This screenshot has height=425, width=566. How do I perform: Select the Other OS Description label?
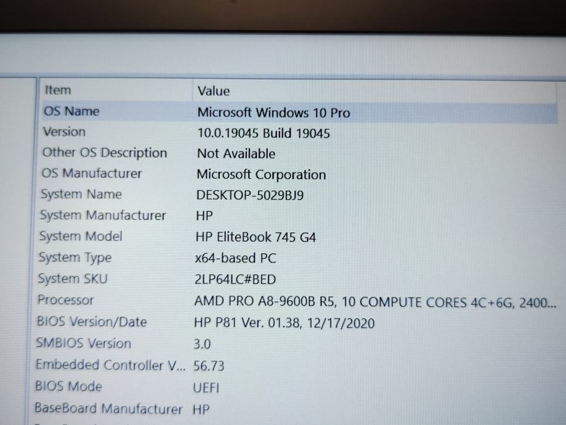click(x=105, y=153)
